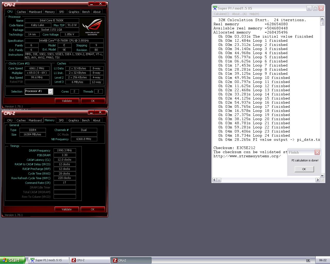Open the Processor #1 selection dropdown
The height and width of the screenshot is (264, 330).
pos(50,91)
